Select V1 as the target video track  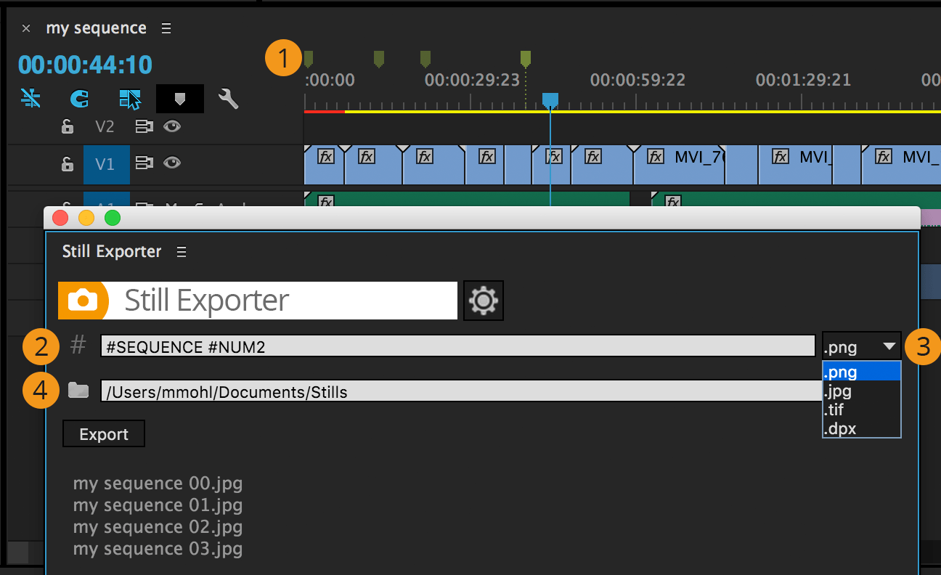(106, 164)
